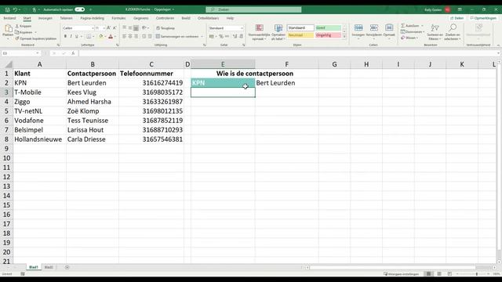Open the Beeld ribbon tab
The image size is (502, 282).
point(186,18)
